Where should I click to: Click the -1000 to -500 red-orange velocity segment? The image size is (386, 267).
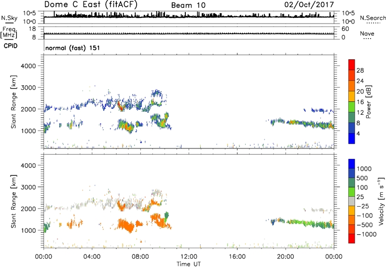352,229
